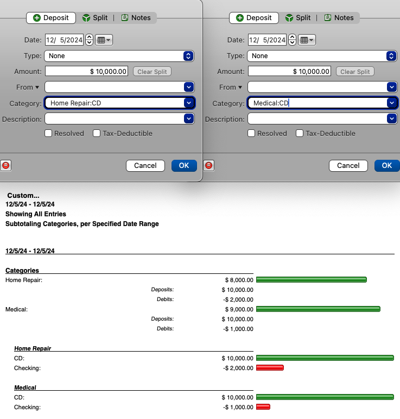Open the Type dropdown in left dialog
The height and width of the screenshot is (419, 400).
[x=119, y=56]
